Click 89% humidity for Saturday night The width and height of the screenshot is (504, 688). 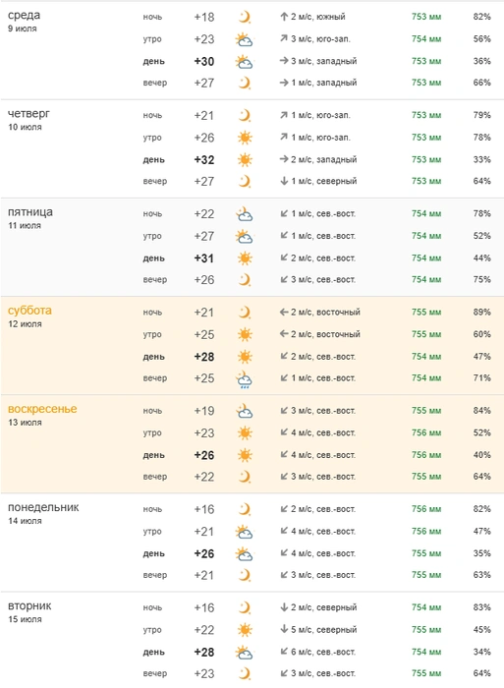(x=481, y=312)
